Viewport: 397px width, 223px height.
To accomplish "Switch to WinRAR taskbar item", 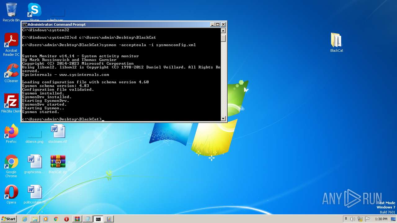I will (x=77, y=219).
